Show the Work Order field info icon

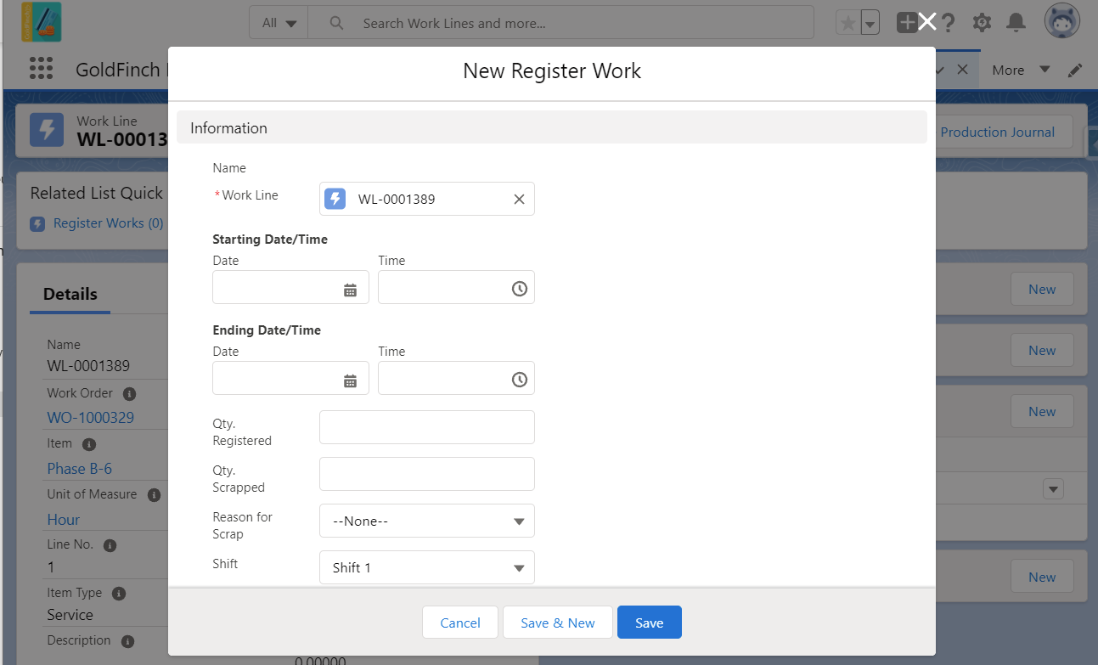[129, 394]
